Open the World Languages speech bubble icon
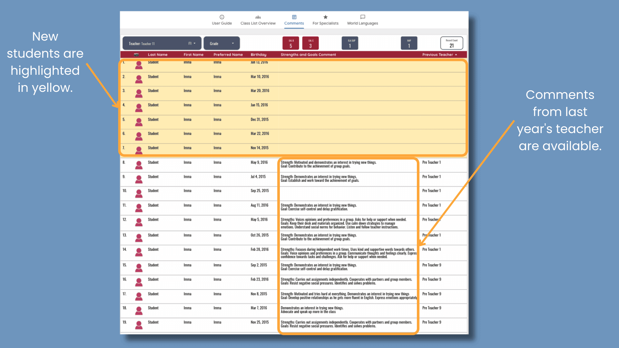 [x=362, y=17]
